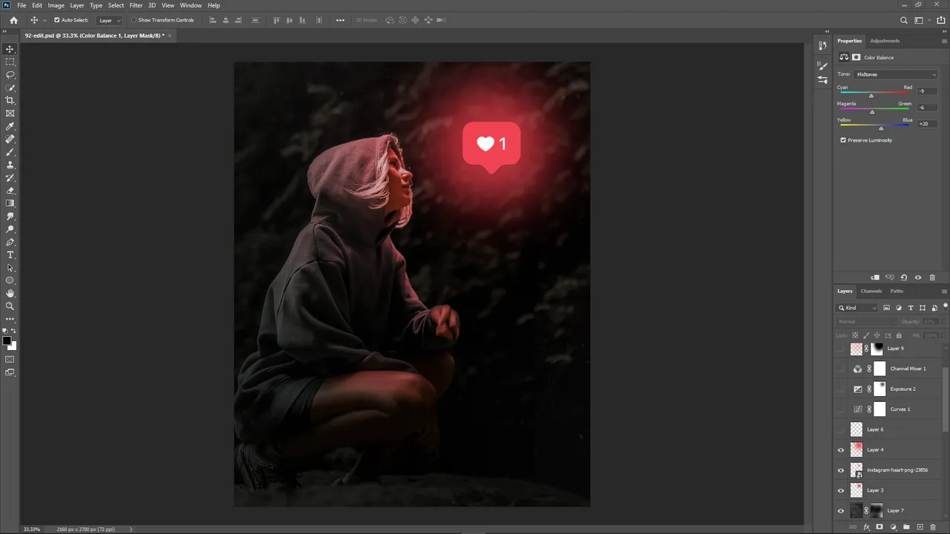Select the Ellipse shape tool
This screenshot has height=534, width=950.
[10, 280]
